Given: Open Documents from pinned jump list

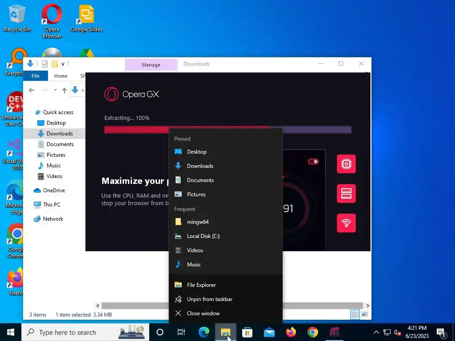Looking at the screenshot, I should [x=225, y=180].
